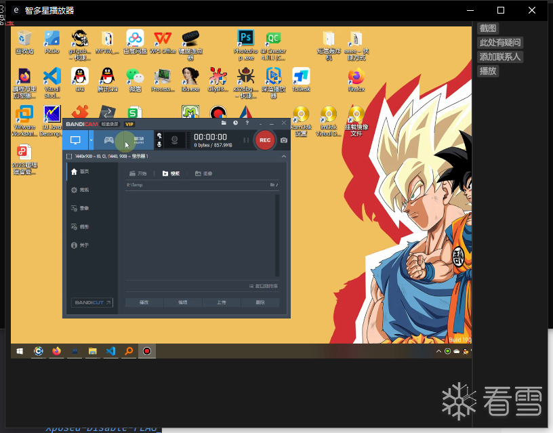Screen dimensions: 553x433
Task: Click Bandicam record icon in taskbar
Action: [x=147, y=351]
